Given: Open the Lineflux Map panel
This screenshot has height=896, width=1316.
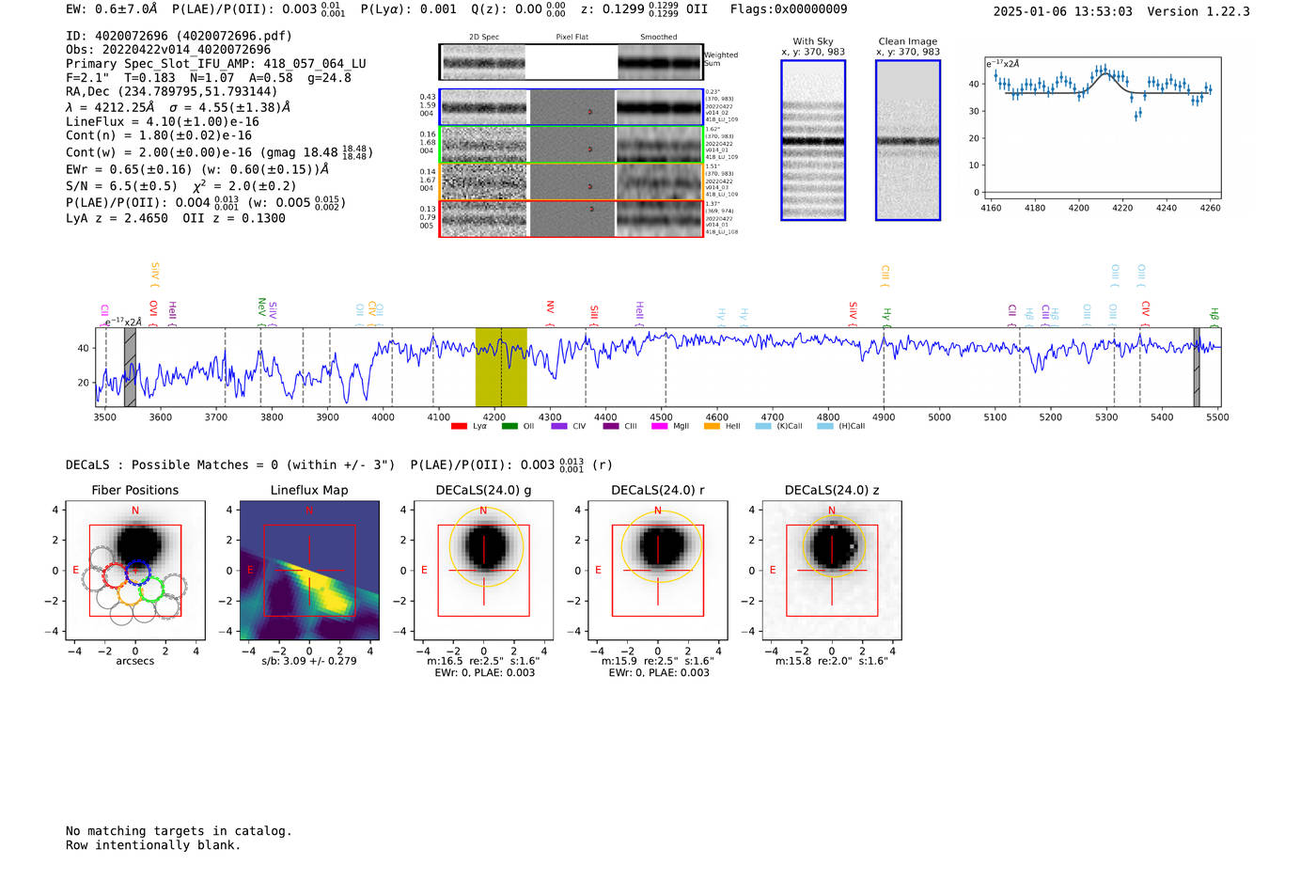Looking at the screenshot, I should click(x=309, y=571).
